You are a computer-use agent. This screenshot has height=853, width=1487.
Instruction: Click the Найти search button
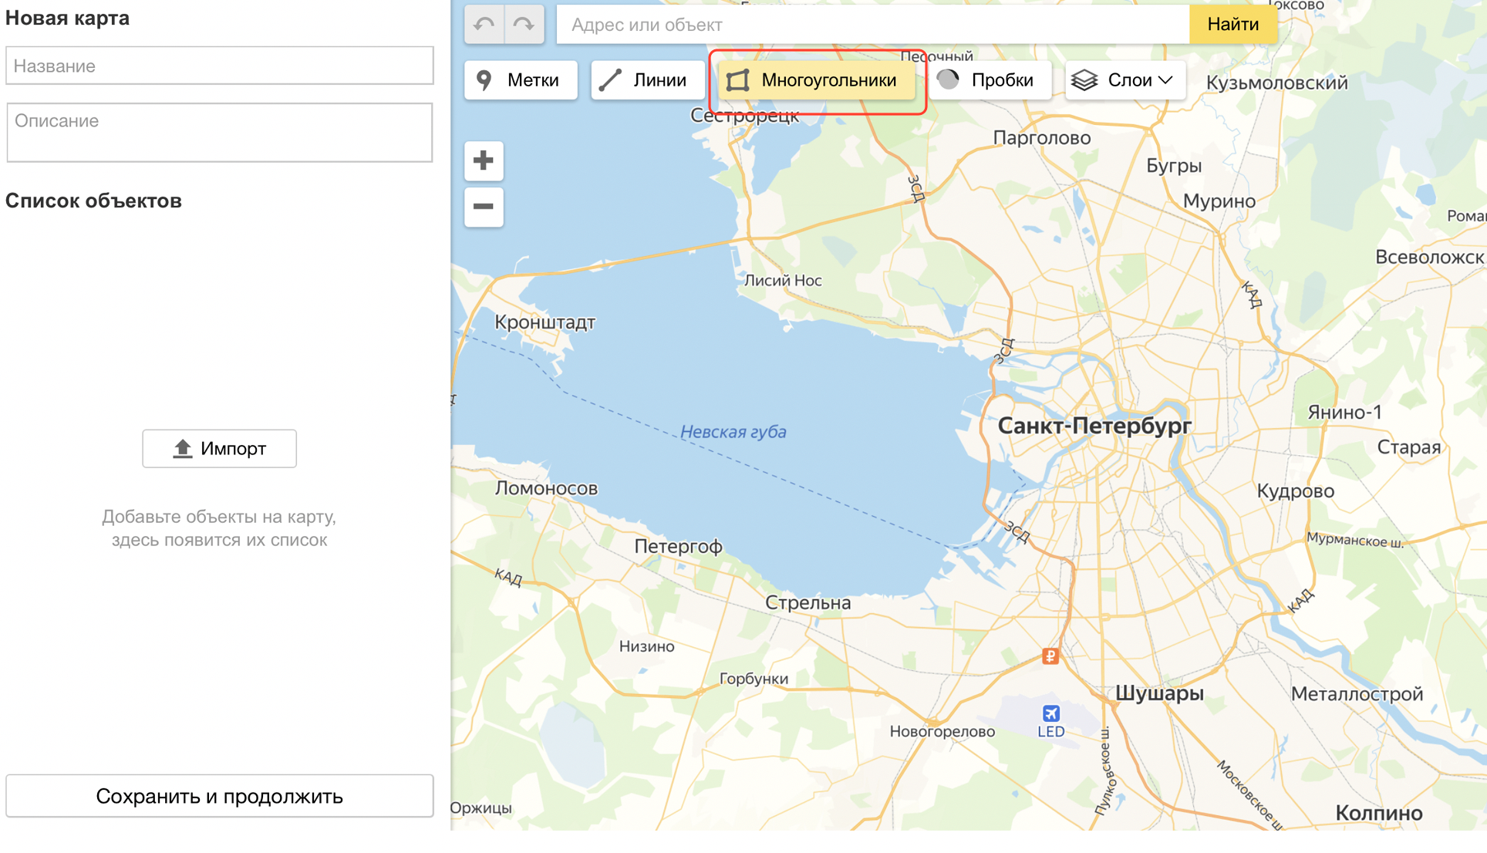[x=1232, y=25]
